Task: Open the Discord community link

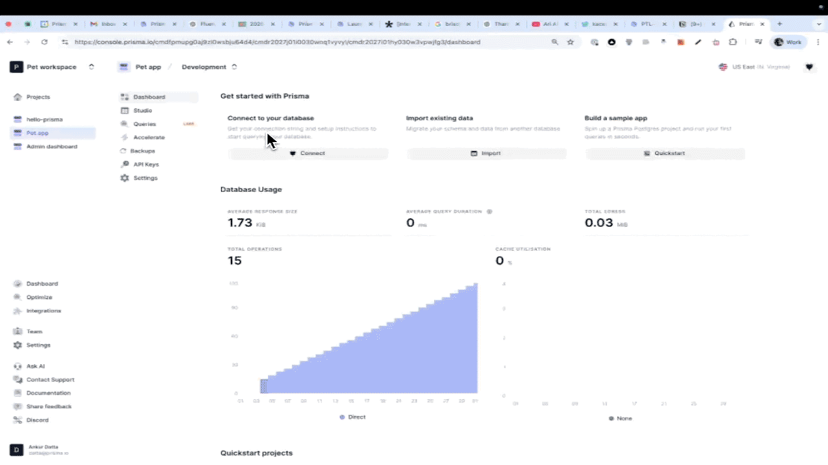Action: (37, 420)
